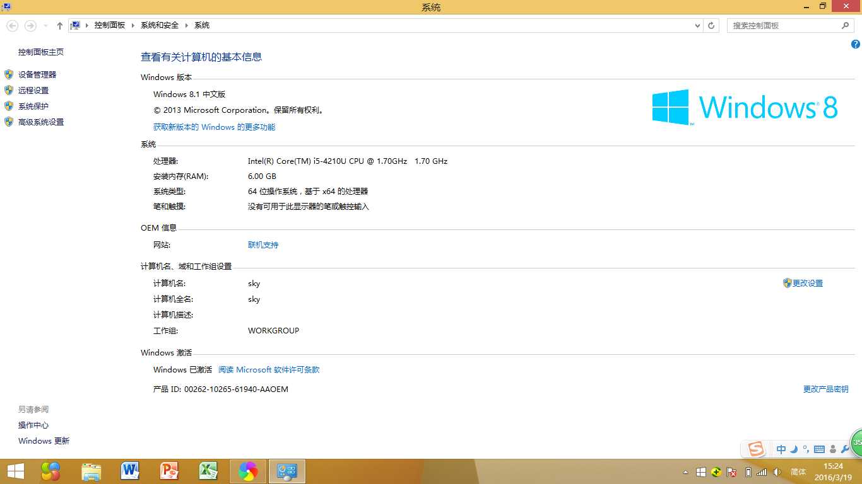The width and height of the screenshot is (862, 484).
Task: Expand the address bar history dropdown
Action: [x=697, y=26]
